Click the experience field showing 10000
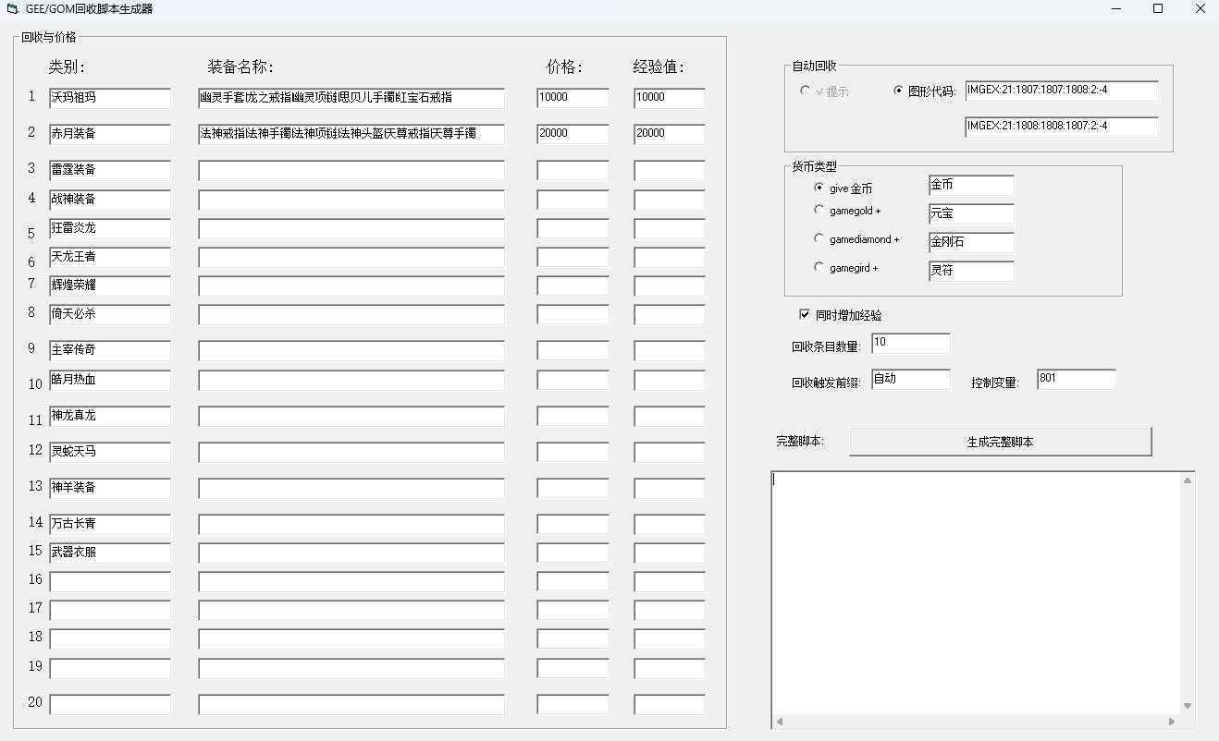 pyautogui.click(x=669, y=98)
